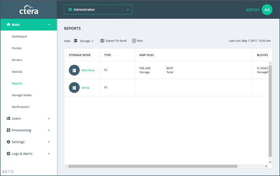This screenshot has height=176, width=280.
Task: Select Reports in the sidebar
Action: pos(17,83)
